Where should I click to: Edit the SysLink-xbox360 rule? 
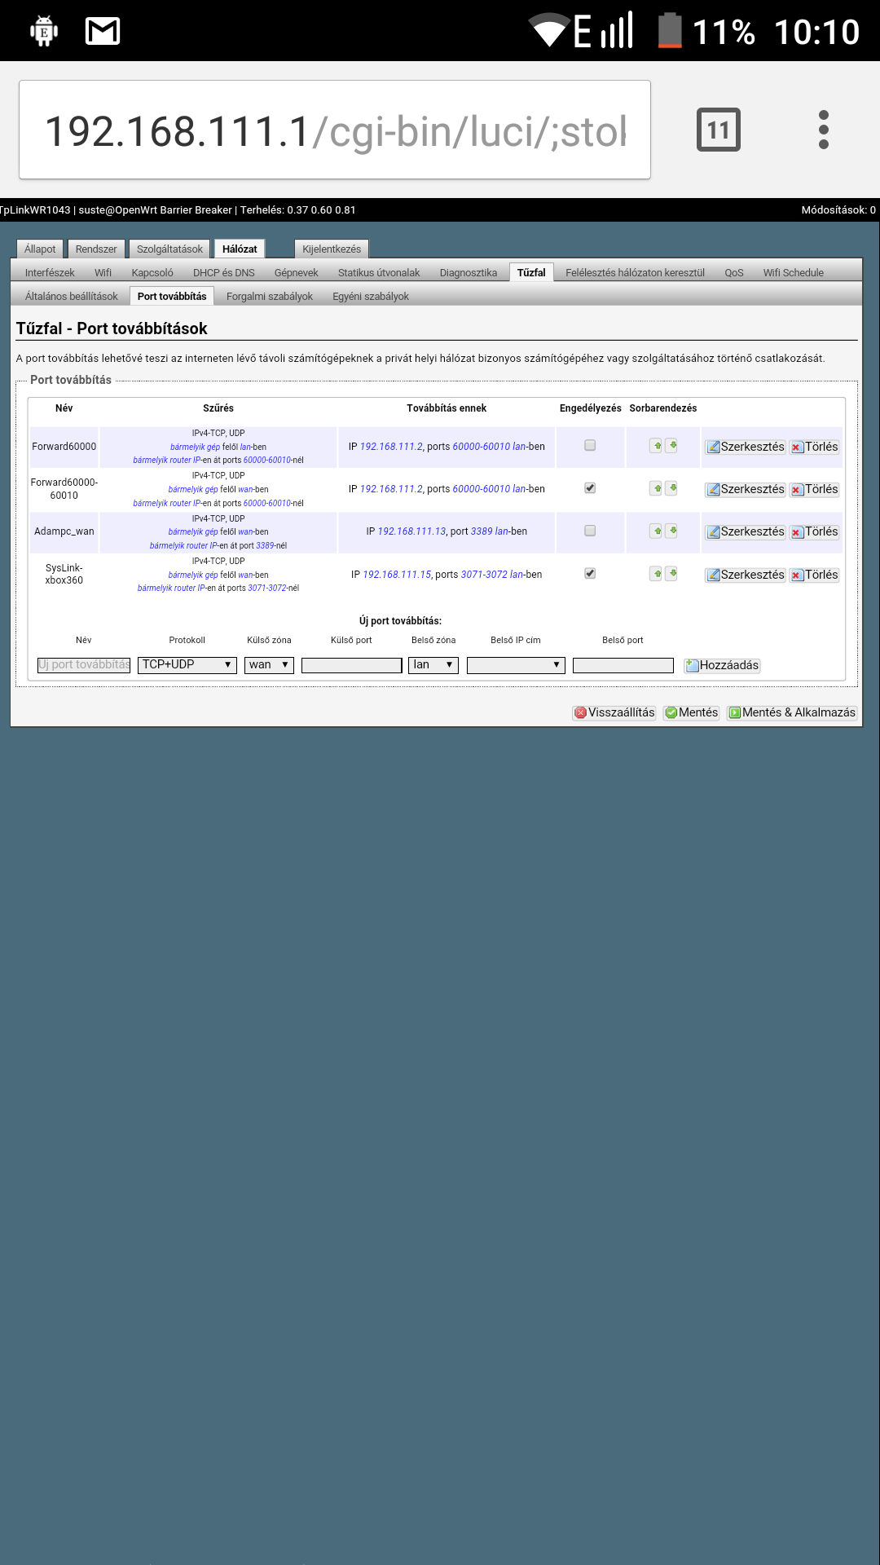point(746,575)
